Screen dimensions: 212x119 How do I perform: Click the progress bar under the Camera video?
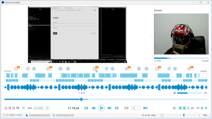coord(181,58)
